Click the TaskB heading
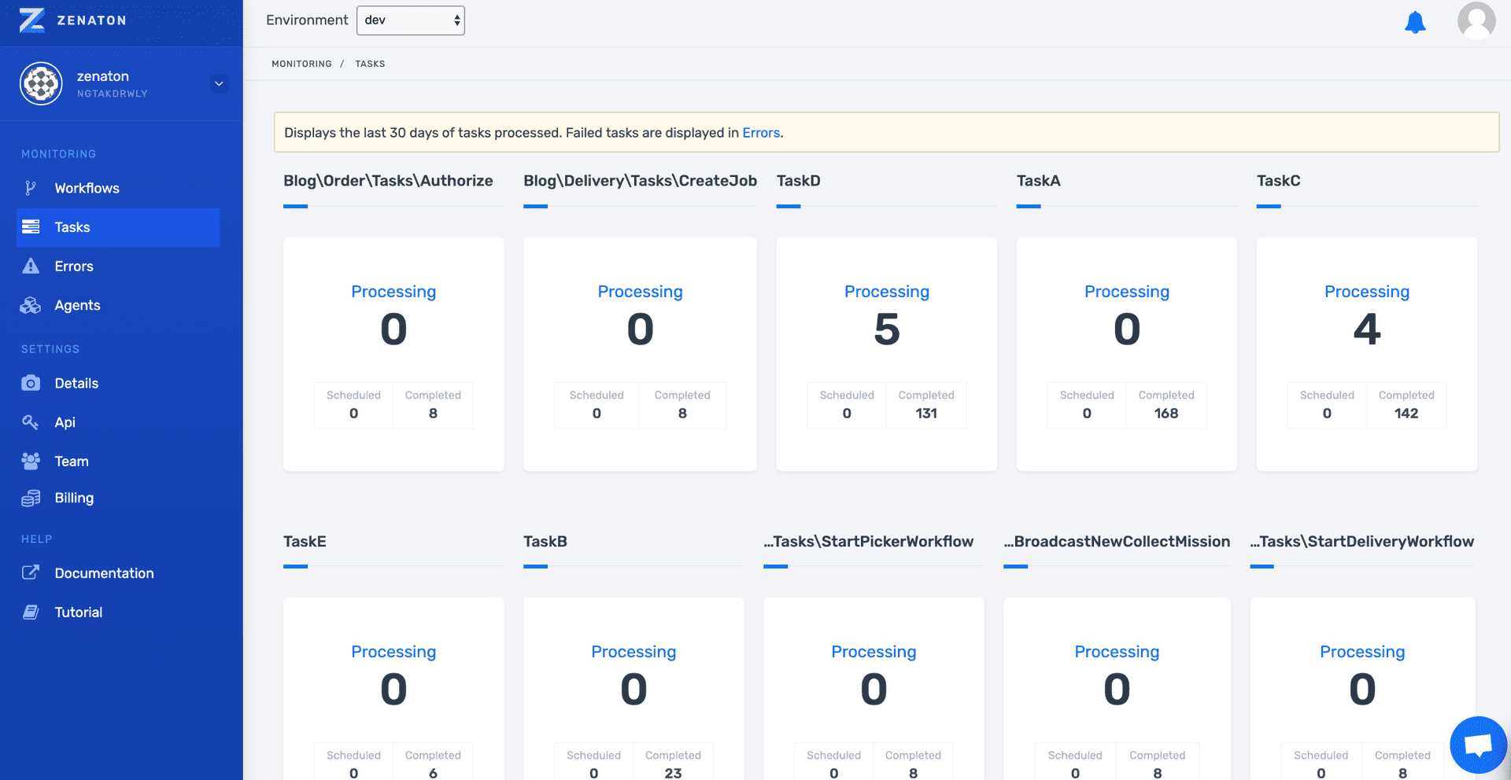Screen dimensions: 1511x780 point(545,542)
